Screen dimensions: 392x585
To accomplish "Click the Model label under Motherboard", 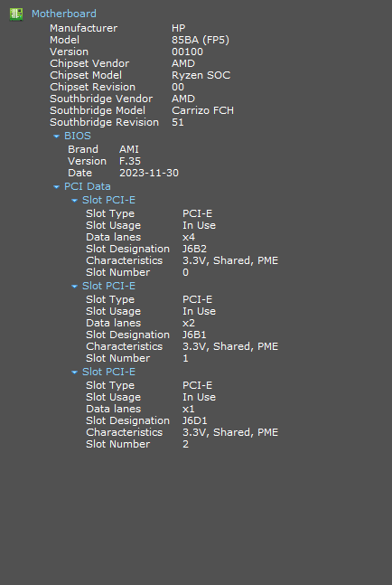I will click(64, 40).
